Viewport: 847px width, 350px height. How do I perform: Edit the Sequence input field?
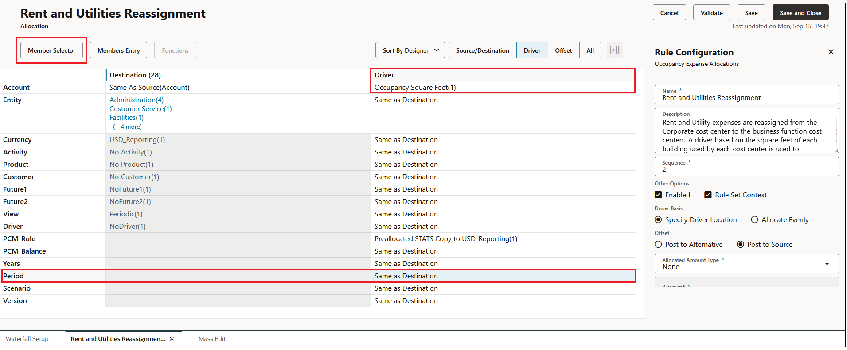(746, 166)
